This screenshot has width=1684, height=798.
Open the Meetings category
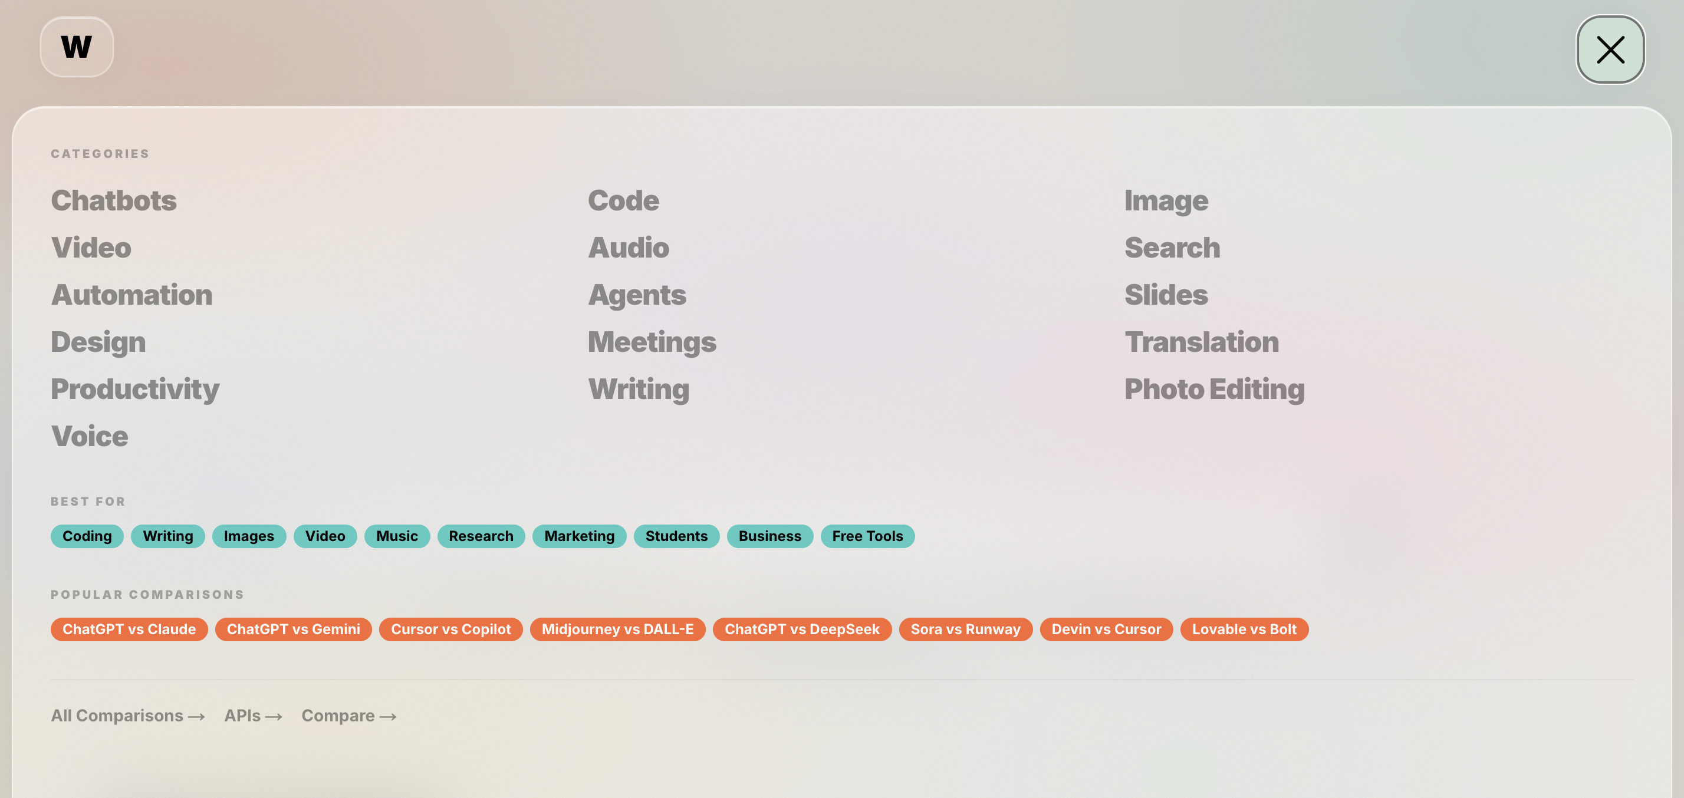pyautogui.click(x=652, y=342)
